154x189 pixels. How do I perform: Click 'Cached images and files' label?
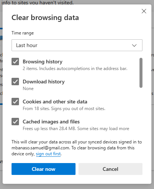51,122
